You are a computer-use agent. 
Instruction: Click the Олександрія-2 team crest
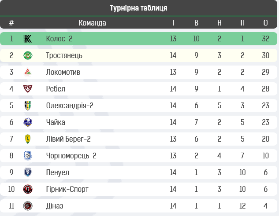(x=28, y=106)
